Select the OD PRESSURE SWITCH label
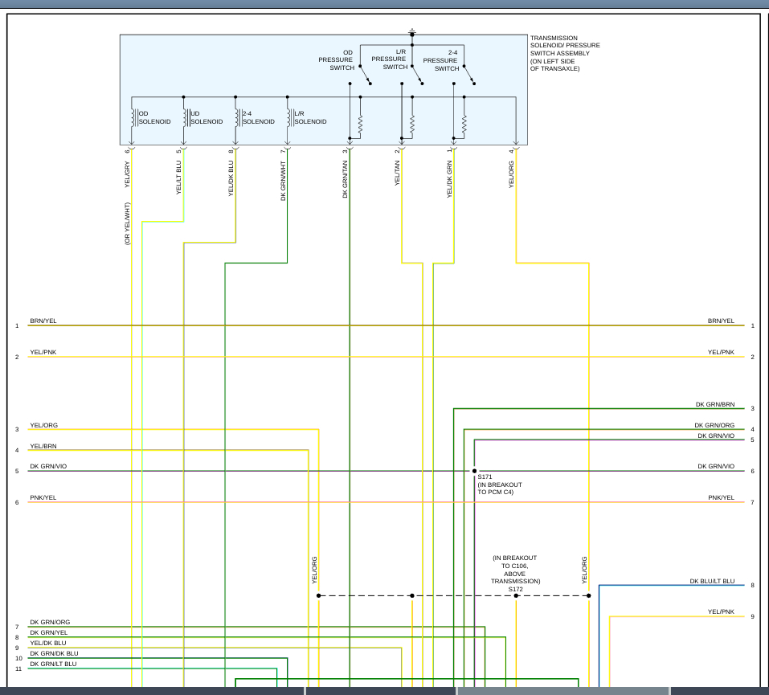Viewport: 769px width, 695px height. tap(336, 59)
